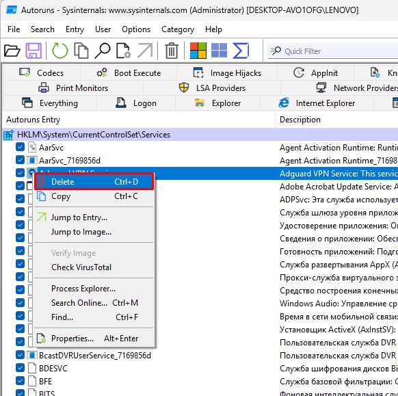The image size is (398, 396).
Task: Open the Entry menu
Action: coord(75,29)
